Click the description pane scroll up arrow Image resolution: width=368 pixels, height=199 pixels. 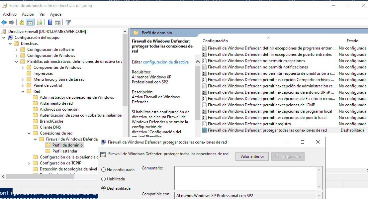click(x=198, y=62)
